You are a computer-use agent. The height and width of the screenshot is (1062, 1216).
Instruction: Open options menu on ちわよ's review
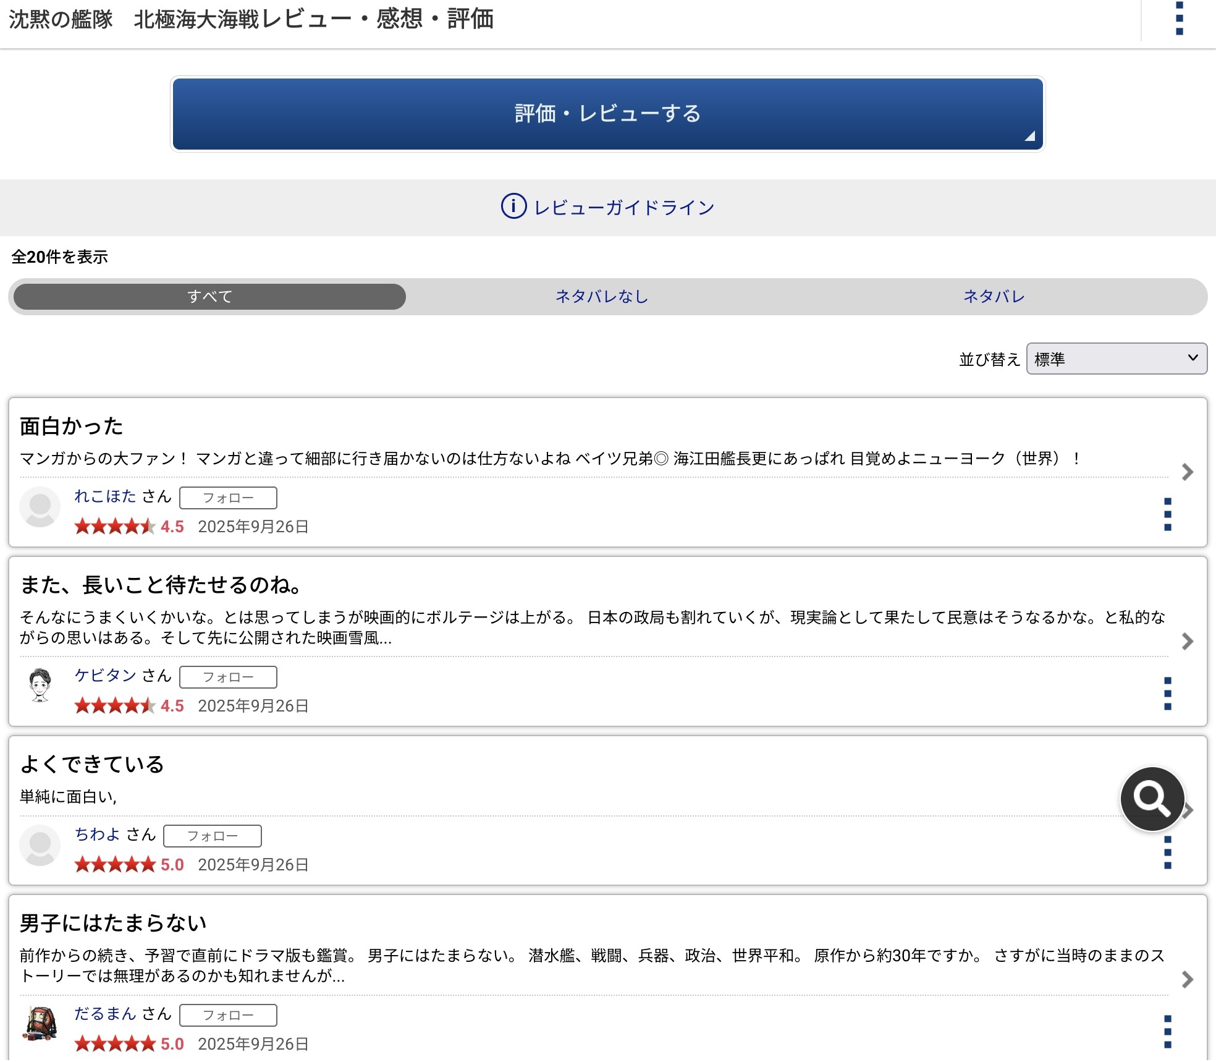click(1167, 852)
